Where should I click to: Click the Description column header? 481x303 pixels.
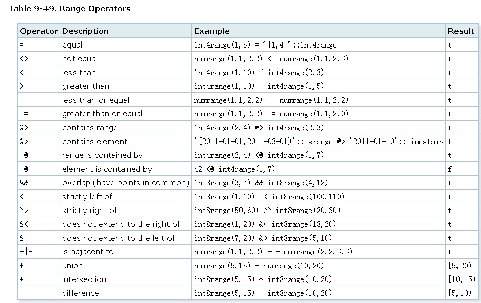[x=85, y=31]
